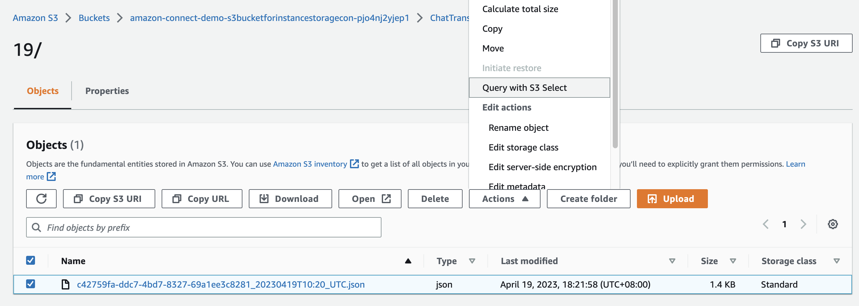
Task: Click the Copy URL button
Action: pyautogui.click(x=202, y=199)
